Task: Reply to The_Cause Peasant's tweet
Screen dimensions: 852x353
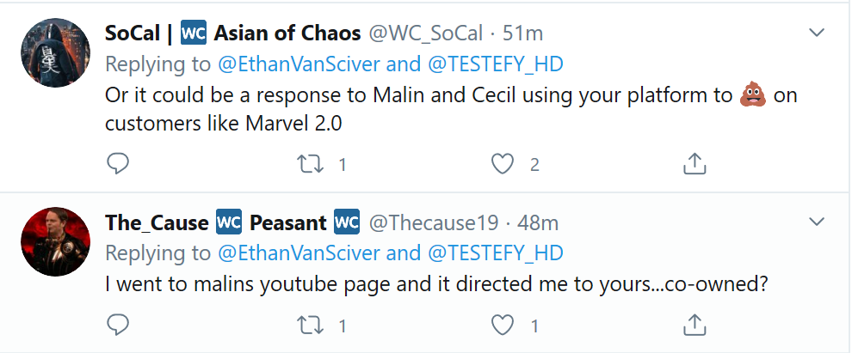Action: [x=117, y=325]
